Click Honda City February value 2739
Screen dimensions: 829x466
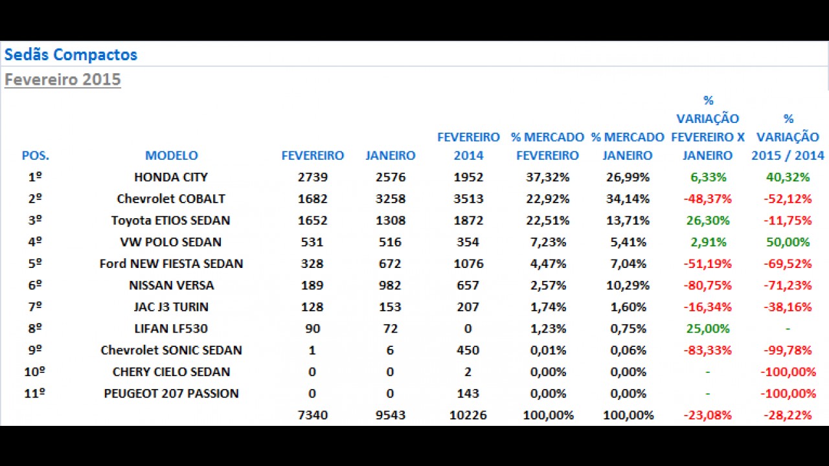(x=313, y=177)
